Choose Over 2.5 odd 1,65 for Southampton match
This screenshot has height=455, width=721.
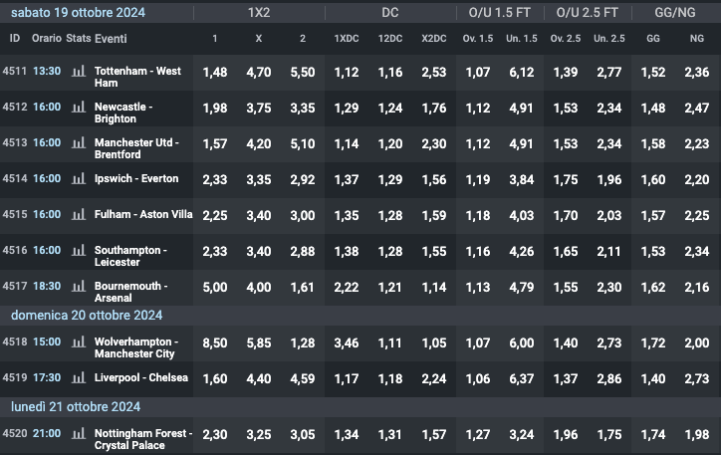pyautogui.click(x=566, y=252)
